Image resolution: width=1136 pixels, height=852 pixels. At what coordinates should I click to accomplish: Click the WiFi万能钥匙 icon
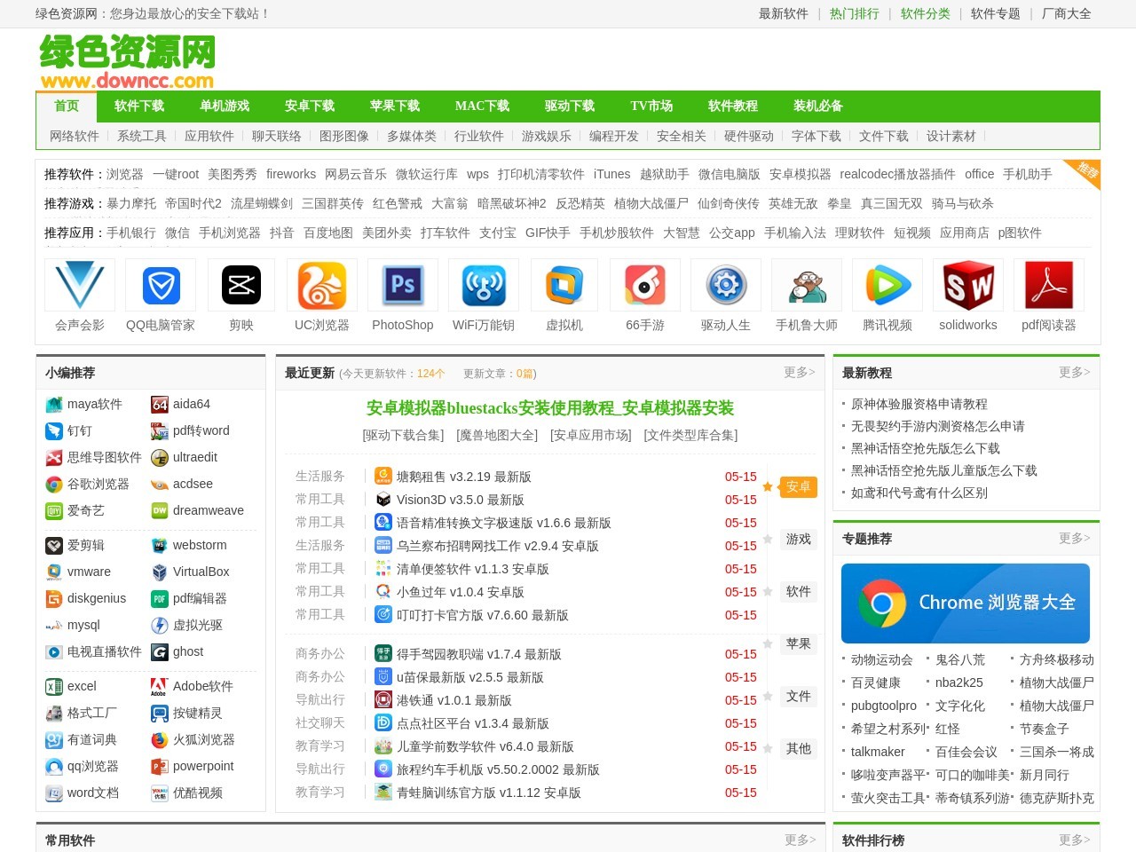pyautogui.click(x=484, y=286)
